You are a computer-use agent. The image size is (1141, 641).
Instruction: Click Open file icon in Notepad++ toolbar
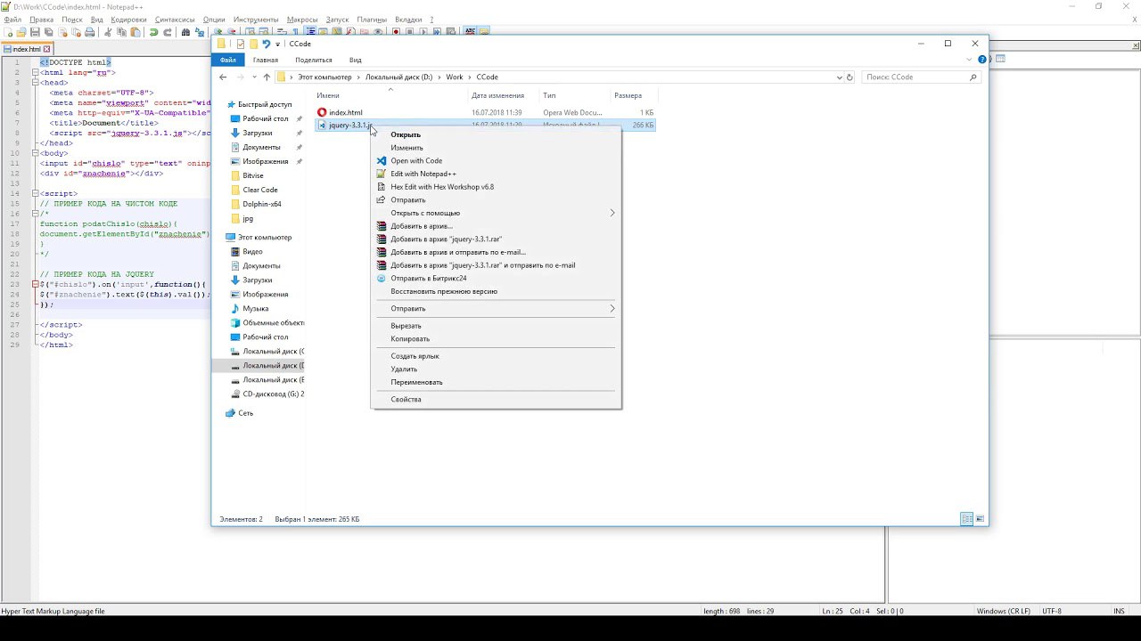pos(21,32)
